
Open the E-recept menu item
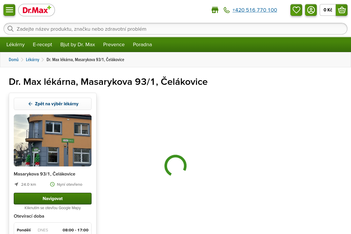[42, 44]
